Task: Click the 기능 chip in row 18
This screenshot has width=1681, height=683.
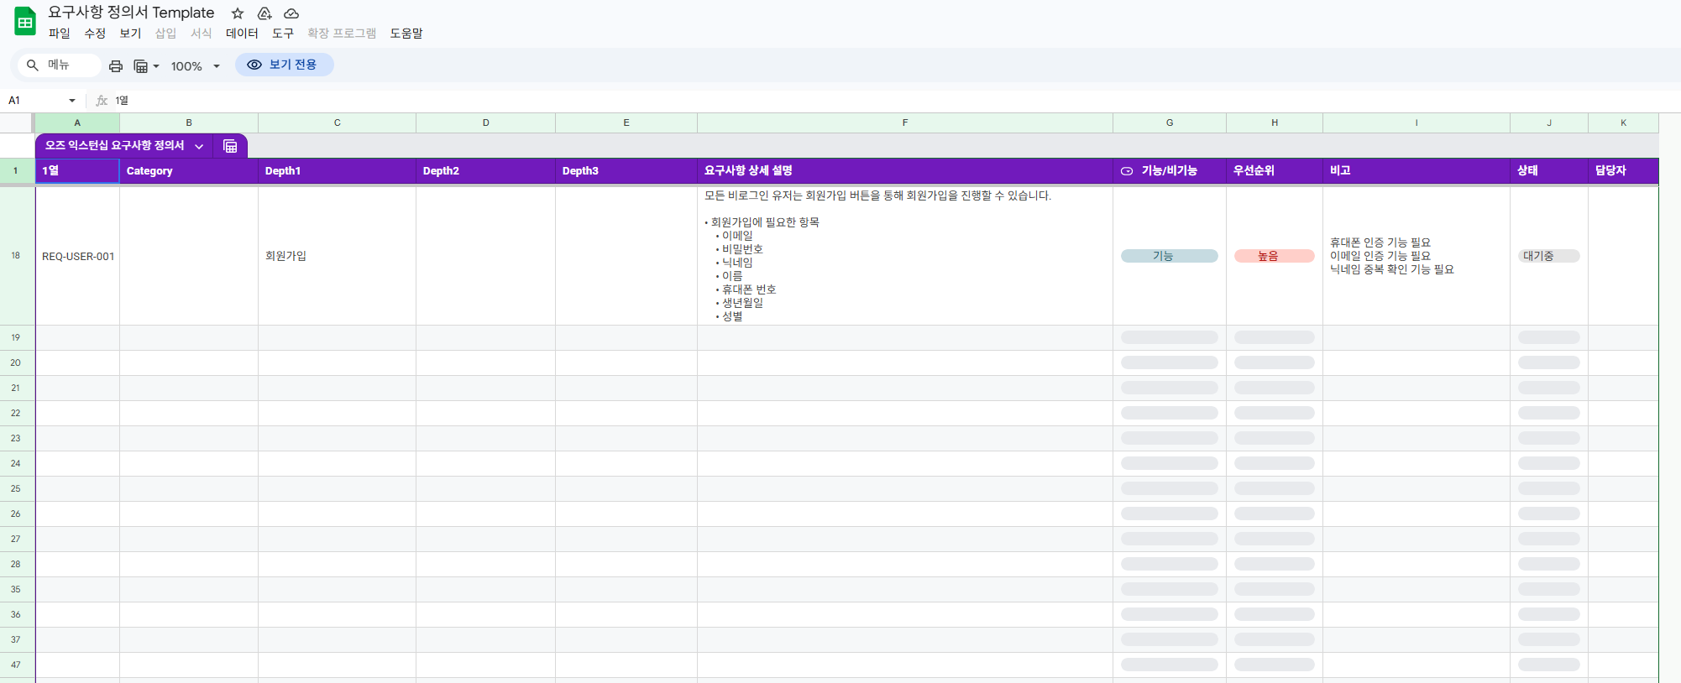Action: 1169,256
